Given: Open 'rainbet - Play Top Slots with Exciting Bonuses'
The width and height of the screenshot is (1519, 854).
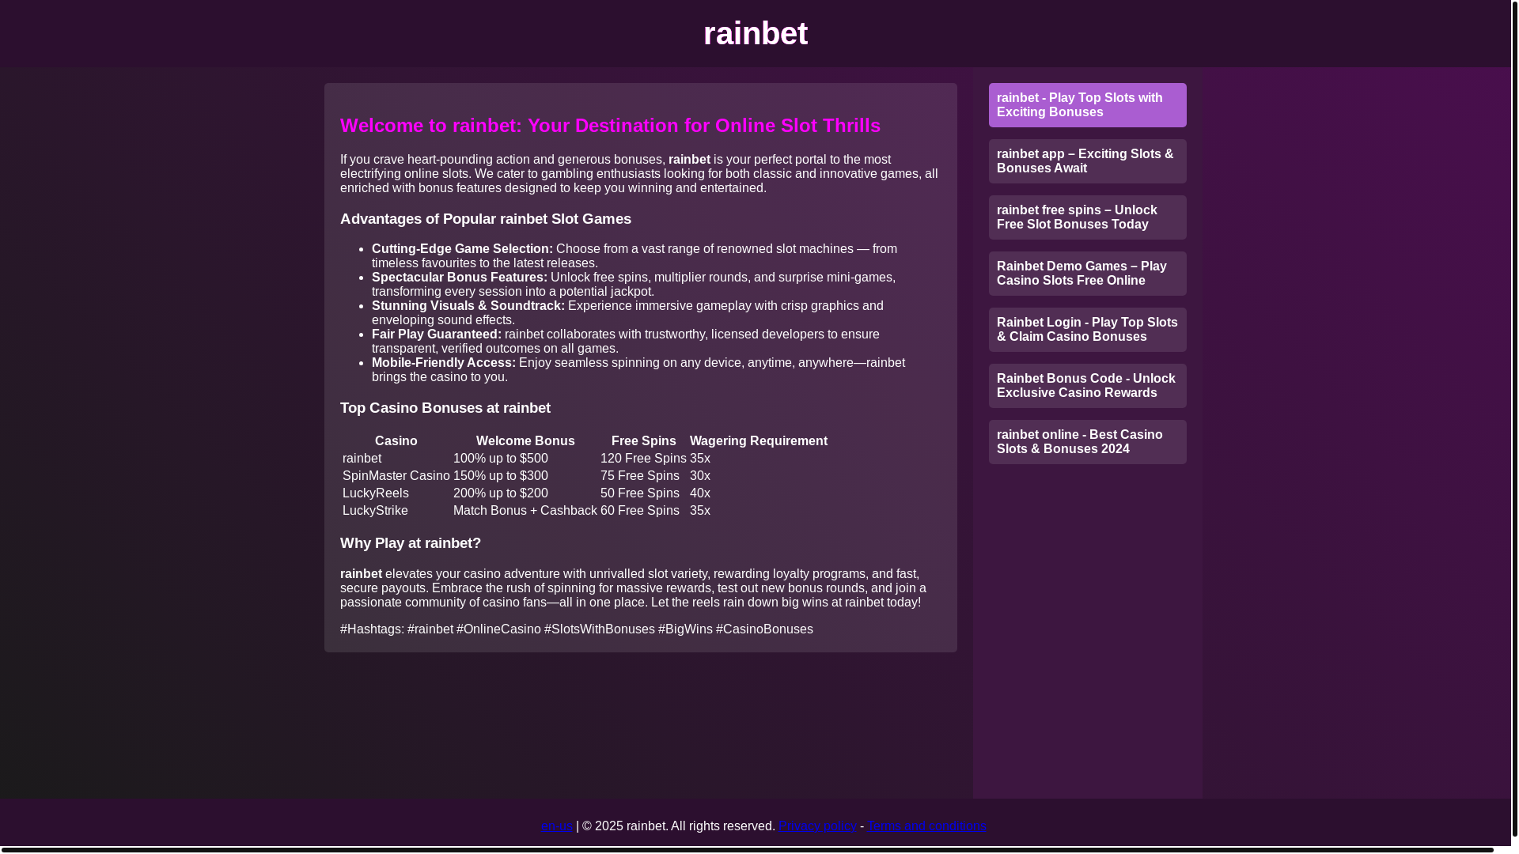Looking at the screenshot, I should click(x=1088, y=105).
